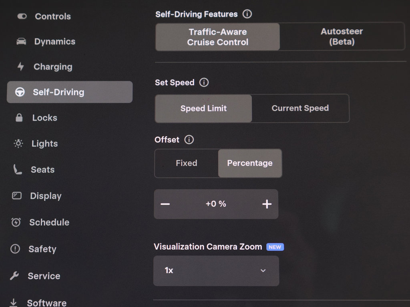410x307 pixels.
Task: Choose Current Speed as set speed
Action: 300,108
